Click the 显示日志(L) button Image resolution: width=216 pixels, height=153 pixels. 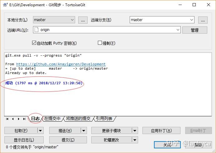pyautogui.click(x=24, y=140)
